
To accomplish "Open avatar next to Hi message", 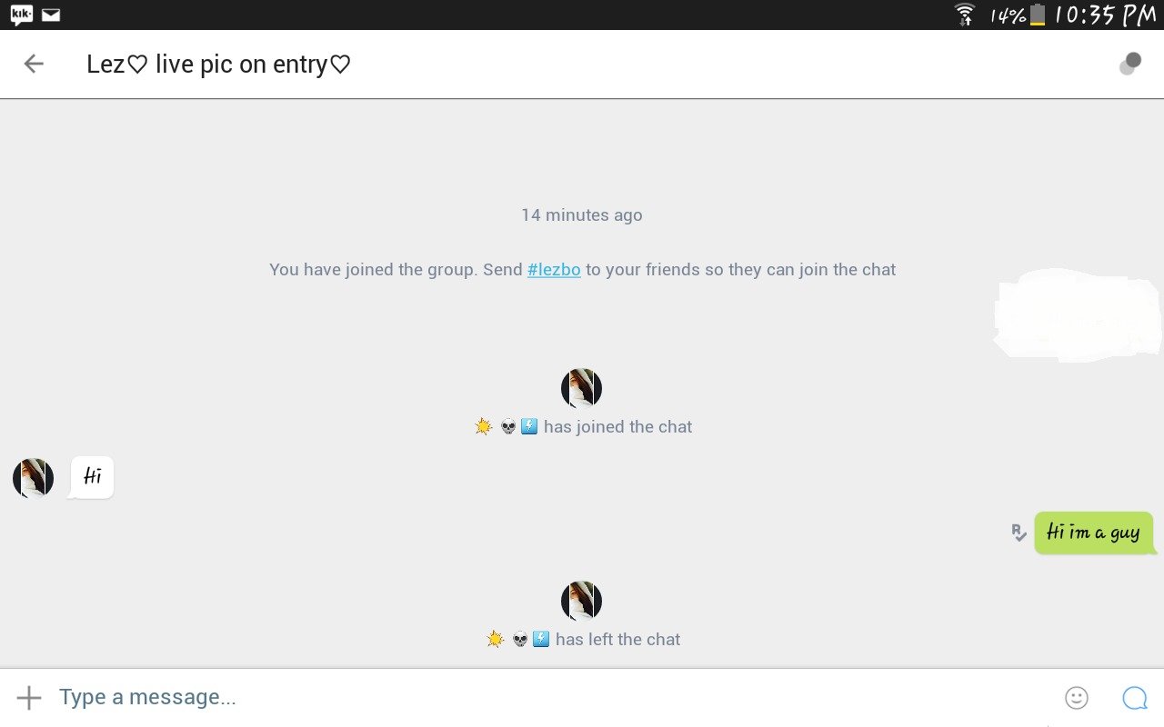I will [x=33, y=478].
